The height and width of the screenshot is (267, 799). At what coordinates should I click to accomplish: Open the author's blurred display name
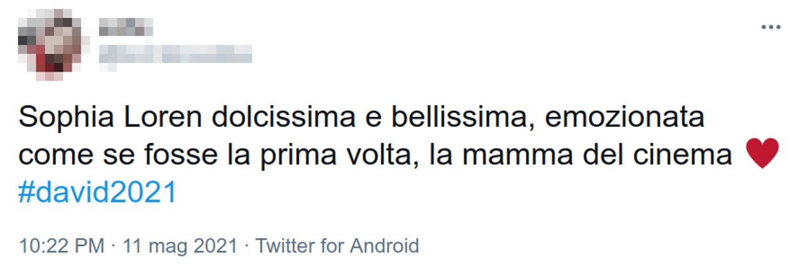[125, 27]
